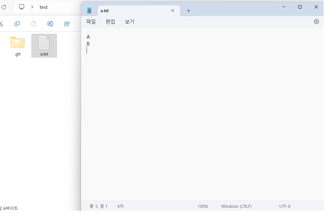The image size is (327, 213).
Task: Minimize the Notepad window
Action: point(284,7)
